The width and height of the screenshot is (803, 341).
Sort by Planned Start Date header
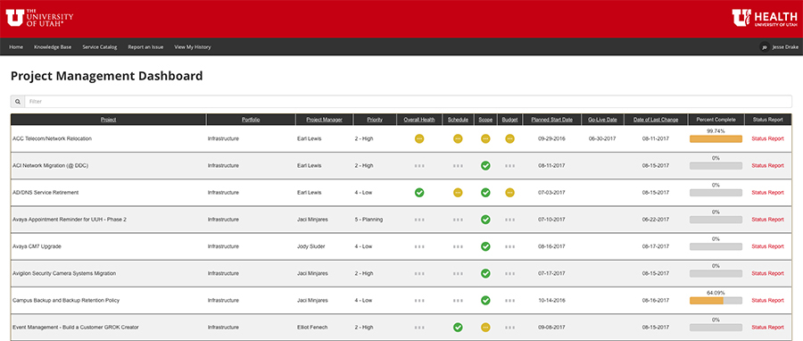click(x=552, y=120)
